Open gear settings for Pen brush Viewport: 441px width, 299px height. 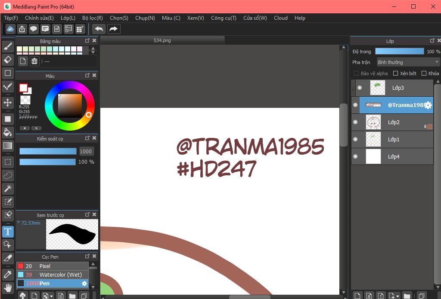tap(84, 283)
